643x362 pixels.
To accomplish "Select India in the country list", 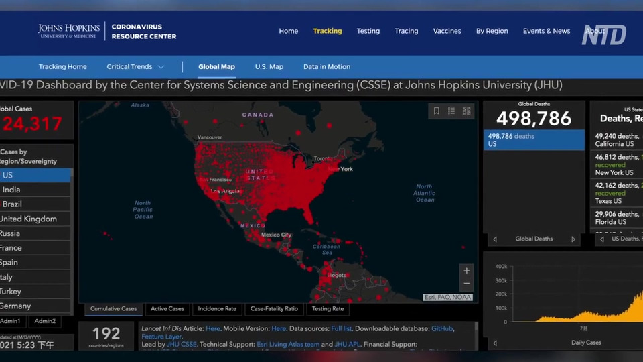I will coord(35,190).
